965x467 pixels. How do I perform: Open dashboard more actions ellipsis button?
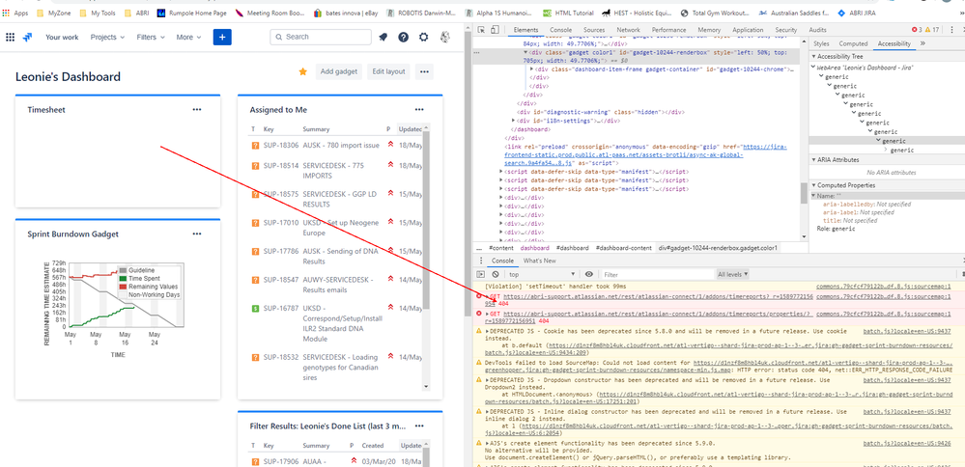pos(424,72)
